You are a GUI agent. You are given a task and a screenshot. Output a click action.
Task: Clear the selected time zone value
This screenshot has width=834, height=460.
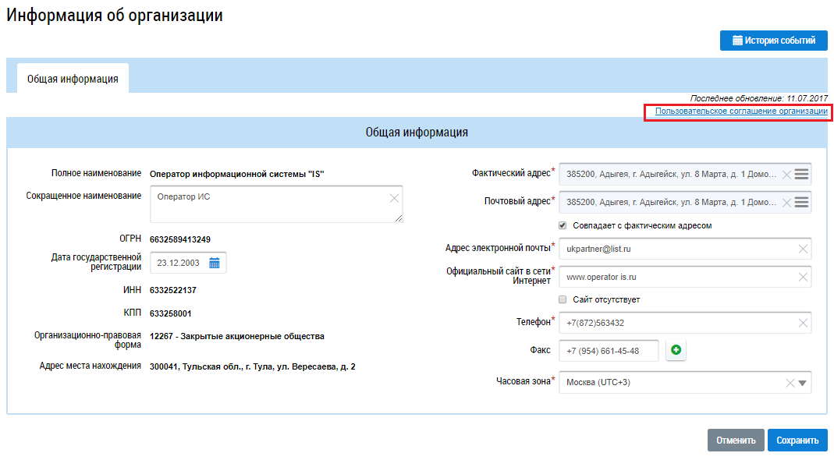coord(790,383)
